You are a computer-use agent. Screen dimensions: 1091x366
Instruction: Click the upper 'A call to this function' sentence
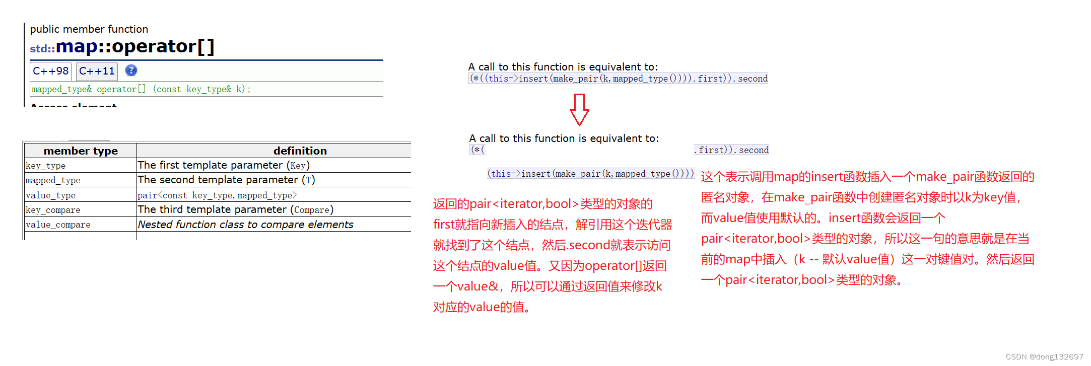coord(563,66)
